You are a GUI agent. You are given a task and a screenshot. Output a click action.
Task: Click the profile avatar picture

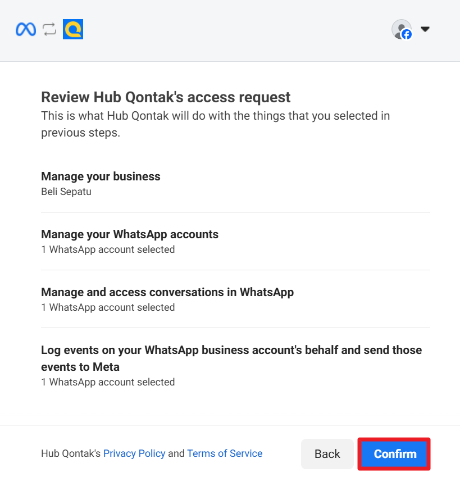pos(400,28)
